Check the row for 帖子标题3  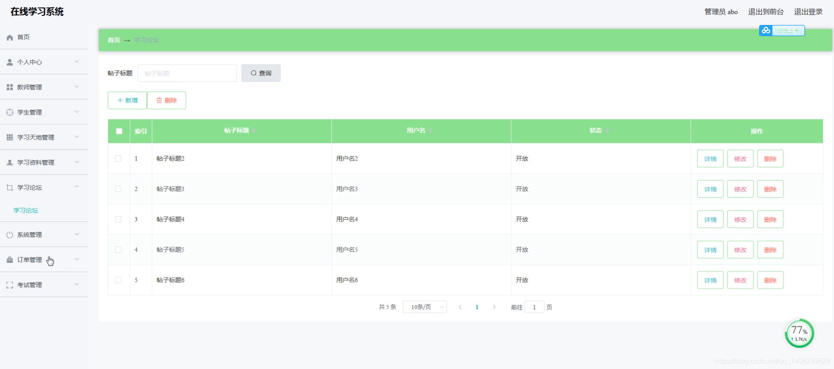pos(118,189)
